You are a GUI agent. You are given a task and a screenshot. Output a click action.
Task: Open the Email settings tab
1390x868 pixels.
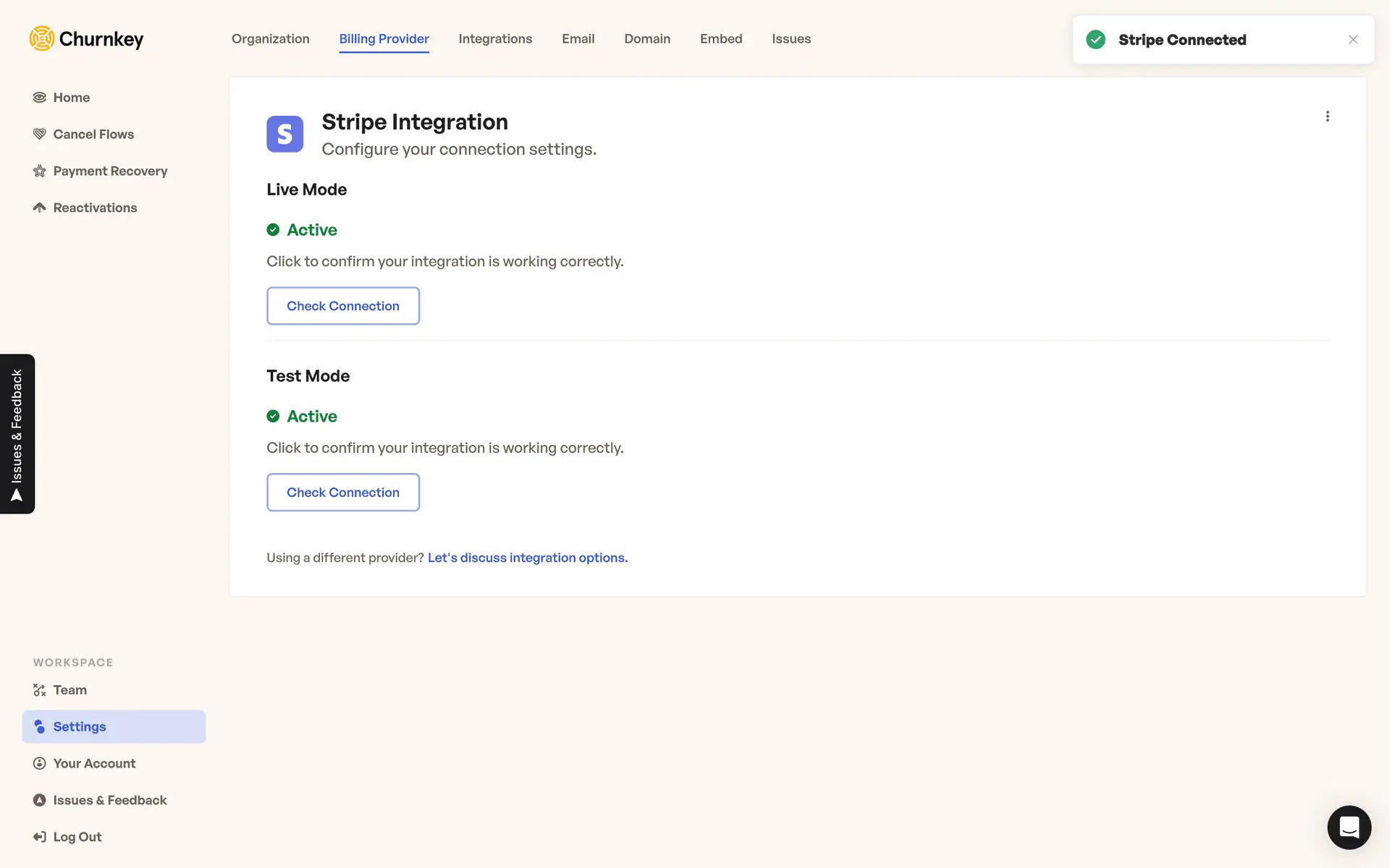click(578, 39)
